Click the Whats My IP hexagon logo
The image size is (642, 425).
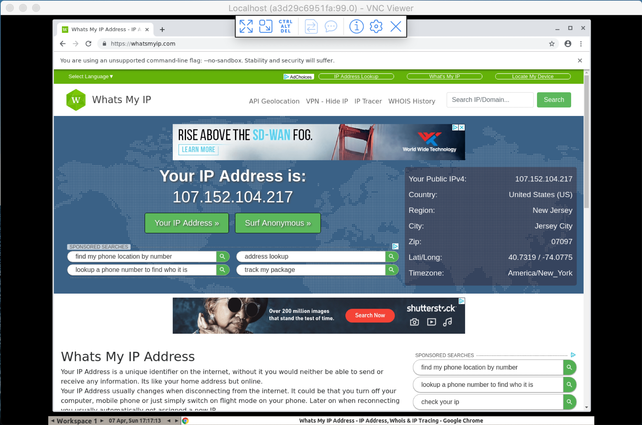point(76,100)
